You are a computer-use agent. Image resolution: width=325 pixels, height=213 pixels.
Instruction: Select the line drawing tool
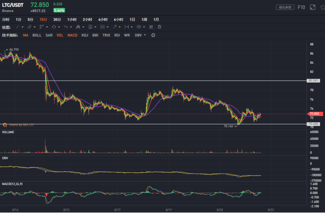coord(18,27)
